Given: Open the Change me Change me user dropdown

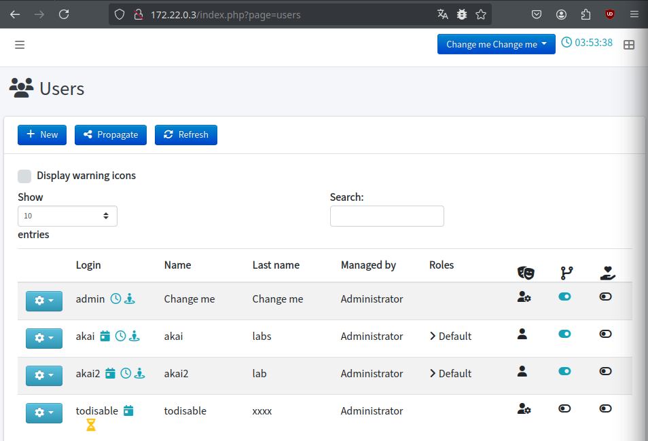Looking at the screenshot, I should (496, 44).
